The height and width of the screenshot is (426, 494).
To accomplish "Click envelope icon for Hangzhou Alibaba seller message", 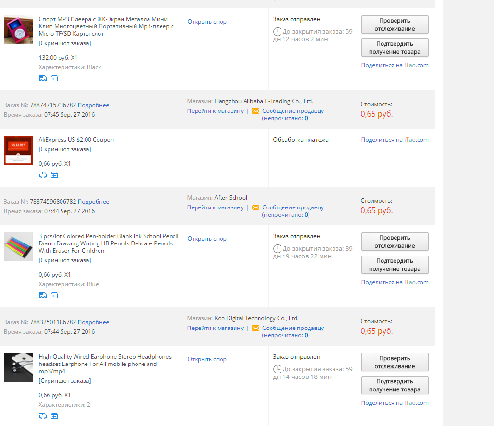I will point(256,111).
